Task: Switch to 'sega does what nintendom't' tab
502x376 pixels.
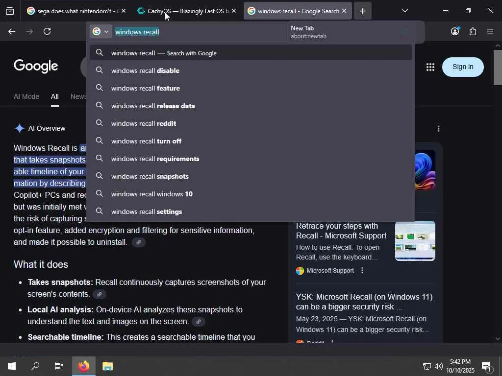Action: coord(77,11)
